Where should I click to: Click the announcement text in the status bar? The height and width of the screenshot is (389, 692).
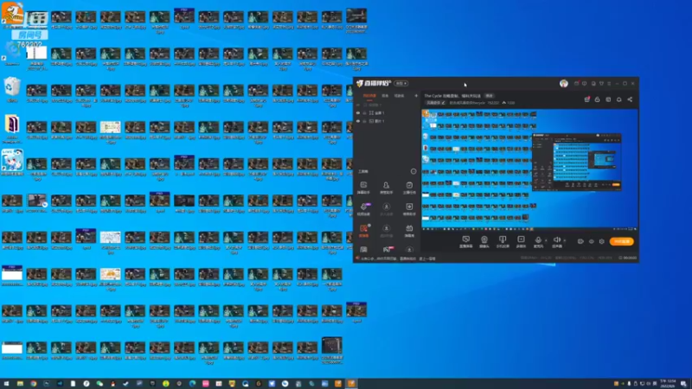(398, 258)
